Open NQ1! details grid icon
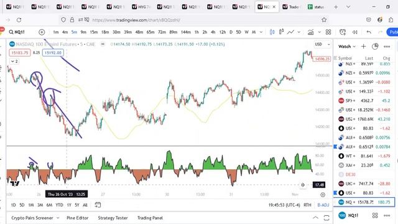The width and height of the screenshot is (398, 224). click(x=375, y=215)
